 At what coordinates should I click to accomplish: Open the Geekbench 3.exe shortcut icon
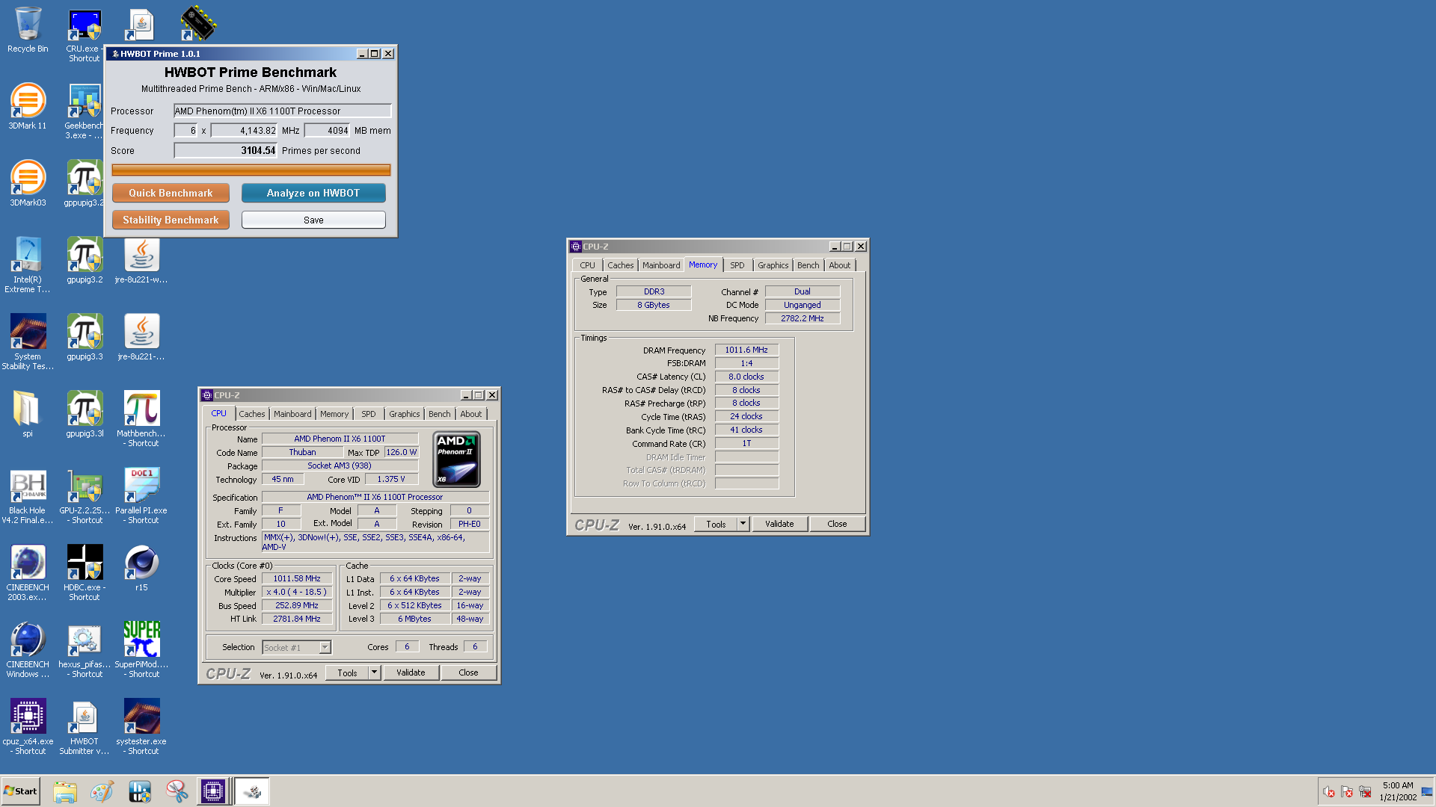click(x=85, y=111)
